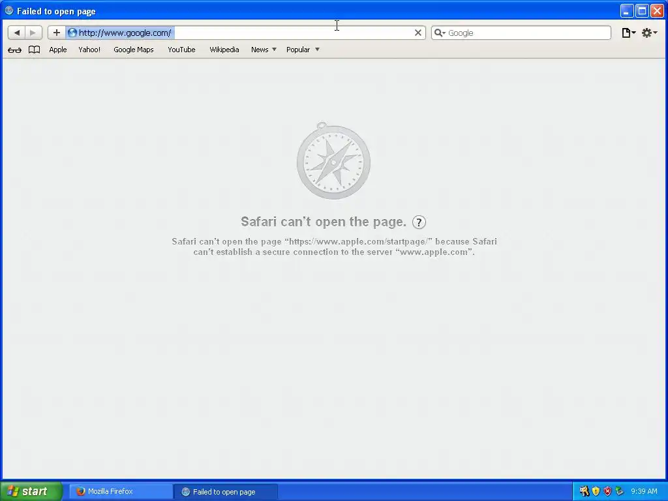Click the "Safari can't open the page." heading

pyautogui.click(x=324, y=222)
